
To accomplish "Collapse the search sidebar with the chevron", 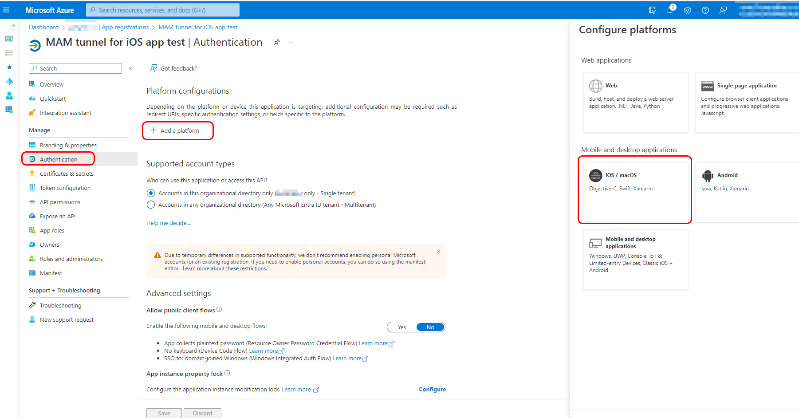I will click(130, 68).
